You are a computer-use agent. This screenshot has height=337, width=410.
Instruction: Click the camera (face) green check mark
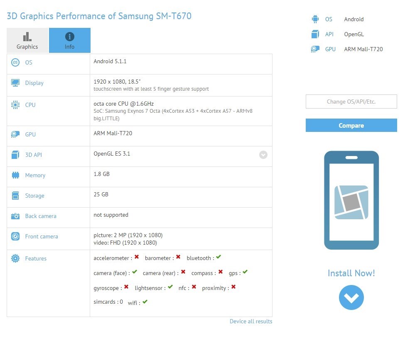click(x=135, y=272)
